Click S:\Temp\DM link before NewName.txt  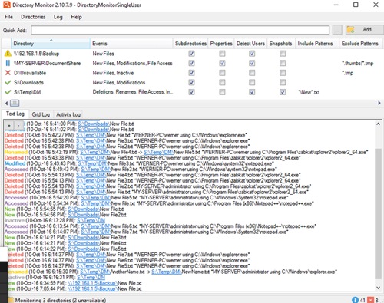[166, 272]
